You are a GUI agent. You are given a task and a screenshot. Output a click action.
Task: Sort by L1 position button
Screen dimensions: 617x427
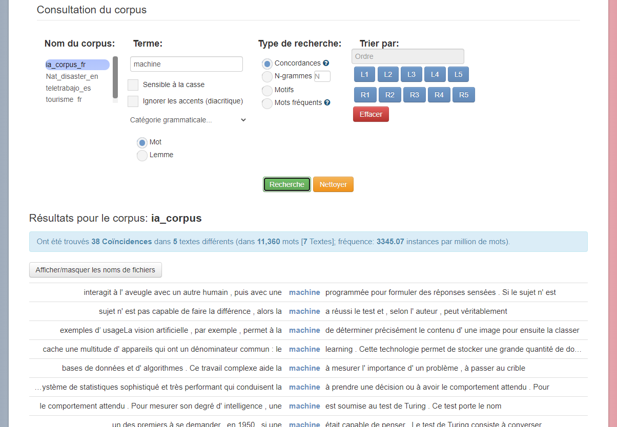coord(364,74)
